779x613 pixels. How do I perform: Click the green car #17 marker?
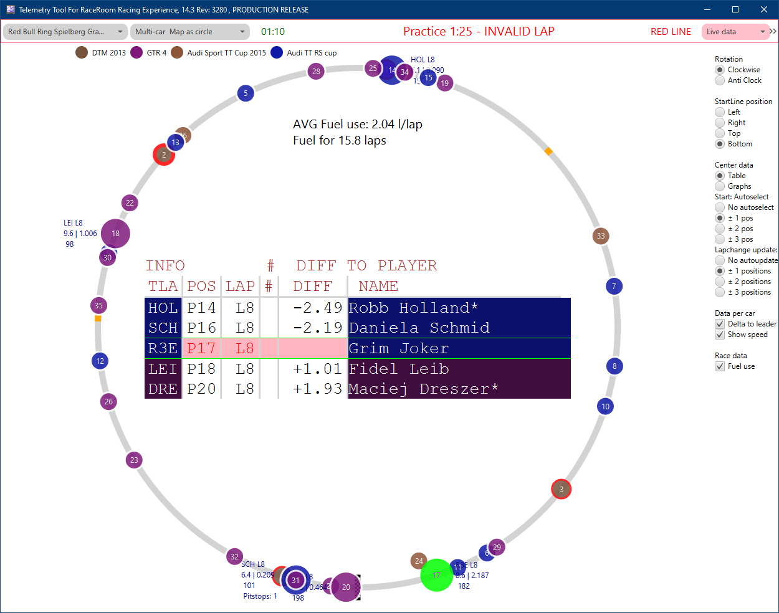click(x=436, y=575)
